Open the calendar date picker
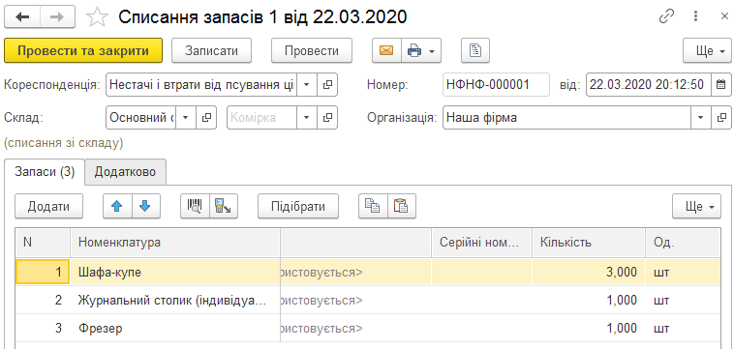 pyautogui.click(x=720, y=84)
